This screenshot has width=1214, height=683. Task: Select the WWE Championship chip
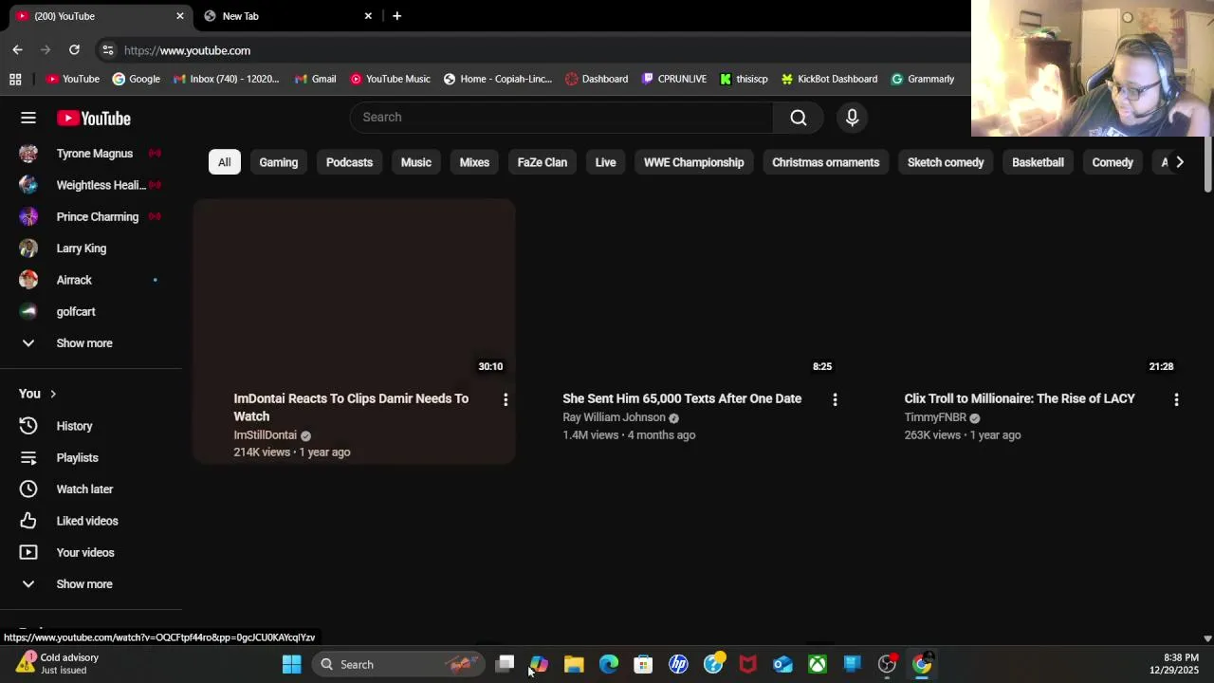(x=694, y=162)
